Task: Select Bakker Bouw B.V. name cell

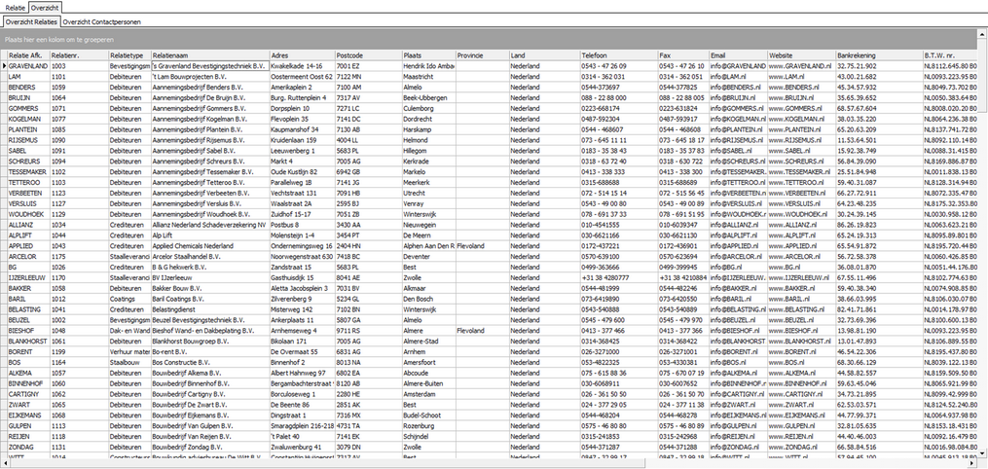Action: (210, 288)
